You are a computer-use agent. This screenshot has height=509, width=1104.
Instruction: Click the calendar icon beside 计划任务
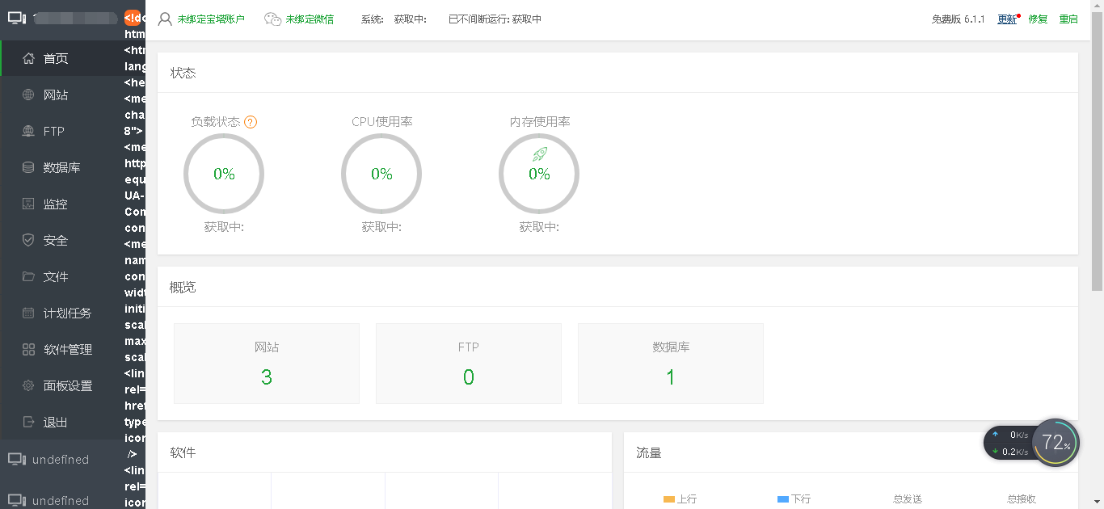point(28,313)
